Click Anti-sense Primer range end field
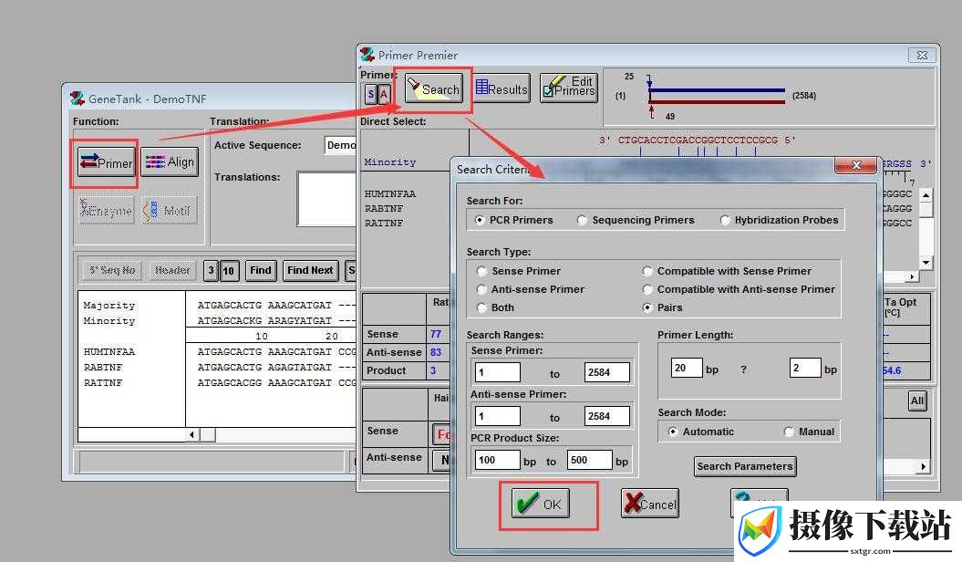This screenshot has height=562, width=962. 606,416
